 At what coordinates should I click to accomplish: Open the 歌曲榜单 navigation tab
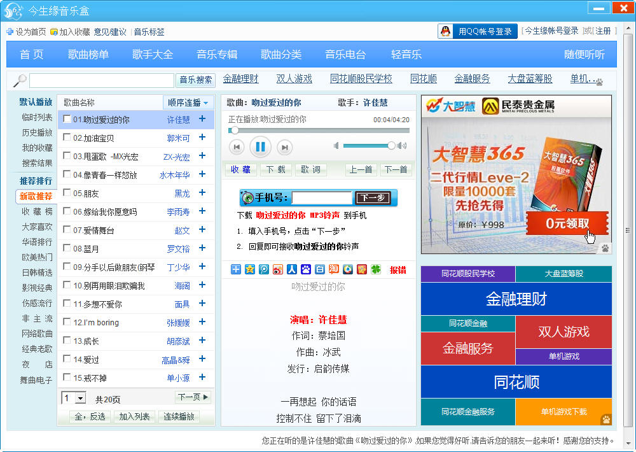click(x=88, y=55)
